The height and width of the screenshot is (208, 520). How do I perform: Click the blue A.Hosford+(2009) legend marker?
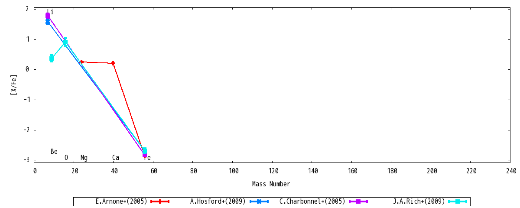259,201
